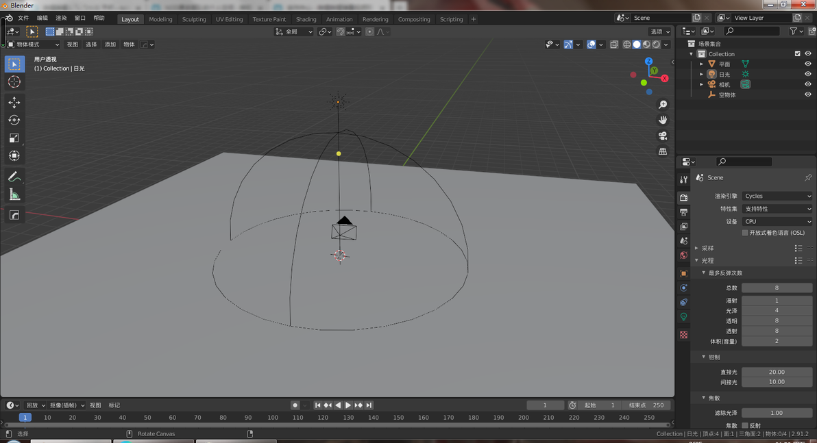Select the Scale tool in toolbar
The width and height of the screenshot is (817, 443).
[x=14, y=138]
